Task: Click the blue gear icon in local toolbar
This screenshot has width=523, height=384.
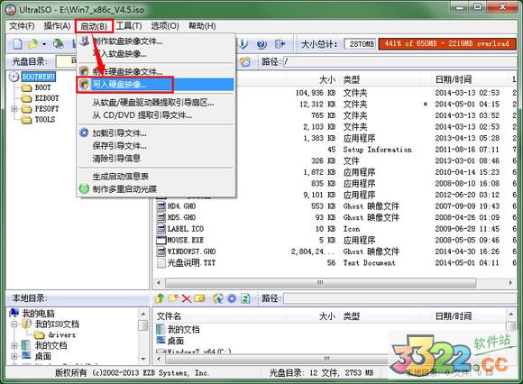Action: (232, 298)
